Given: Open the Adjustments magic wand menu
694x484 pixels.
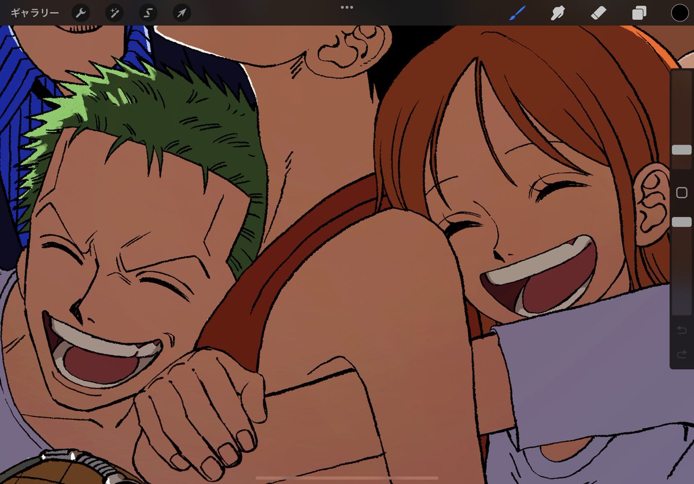Looking at the screenshot, I should click(x=115, y=13).
